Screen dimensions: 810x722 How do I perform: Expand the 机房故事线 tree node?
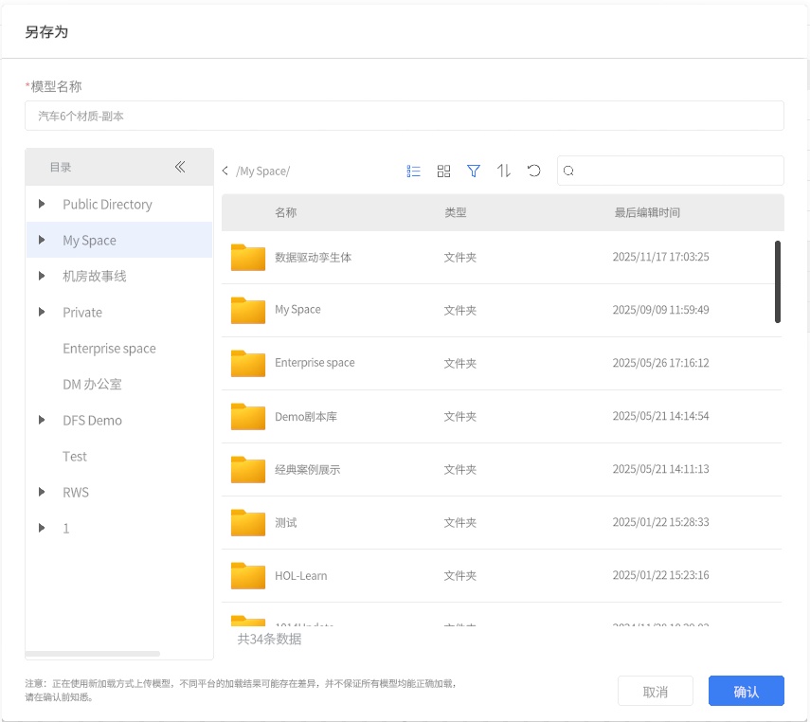coord(42,277)
